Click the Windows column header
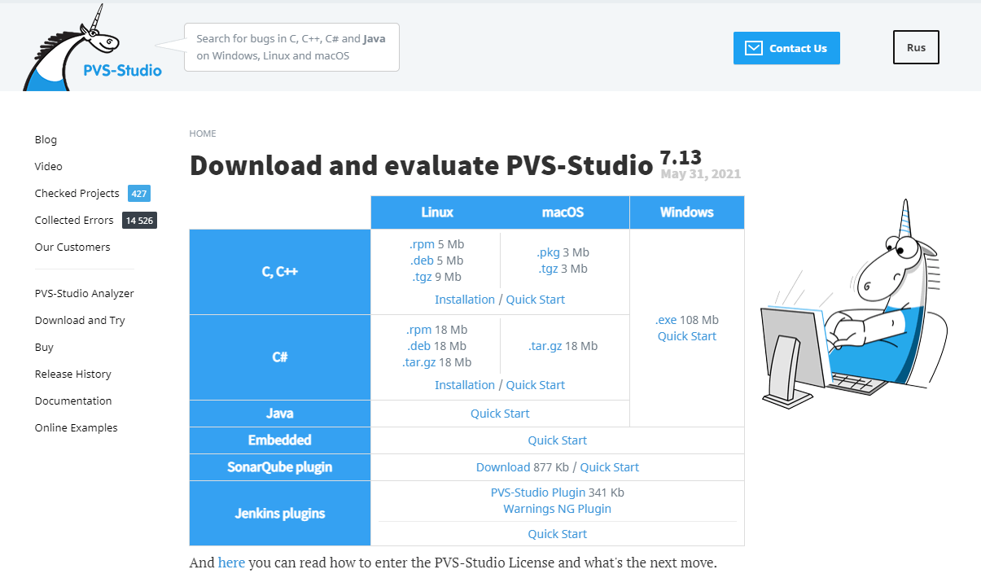 coord(687,212)
